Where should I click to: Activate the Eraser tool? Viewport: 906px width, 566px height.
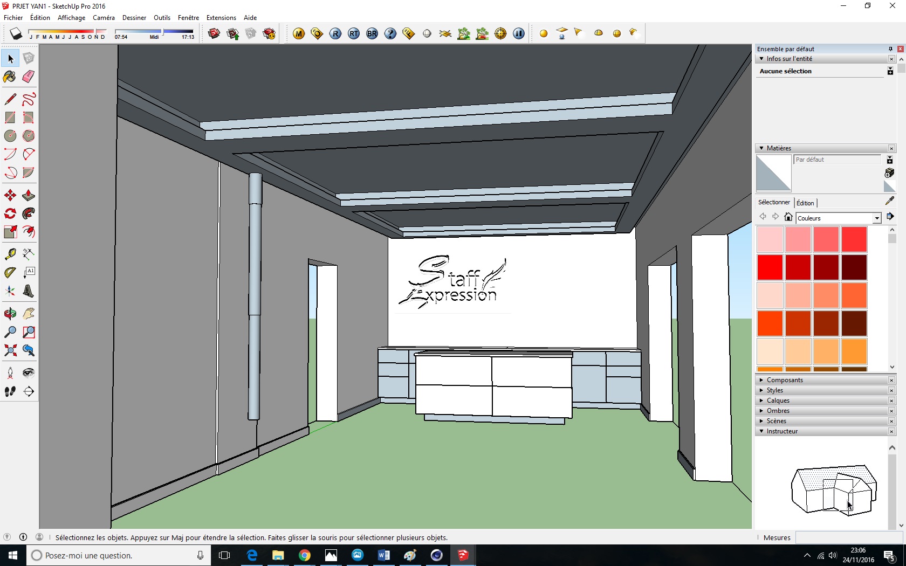coord(29,77)
